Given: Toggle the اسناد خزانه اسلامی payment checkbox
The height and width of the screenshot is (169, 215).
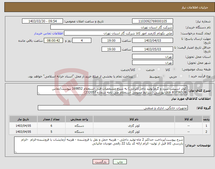Looking at the screenshot, I should pos(137,76).
